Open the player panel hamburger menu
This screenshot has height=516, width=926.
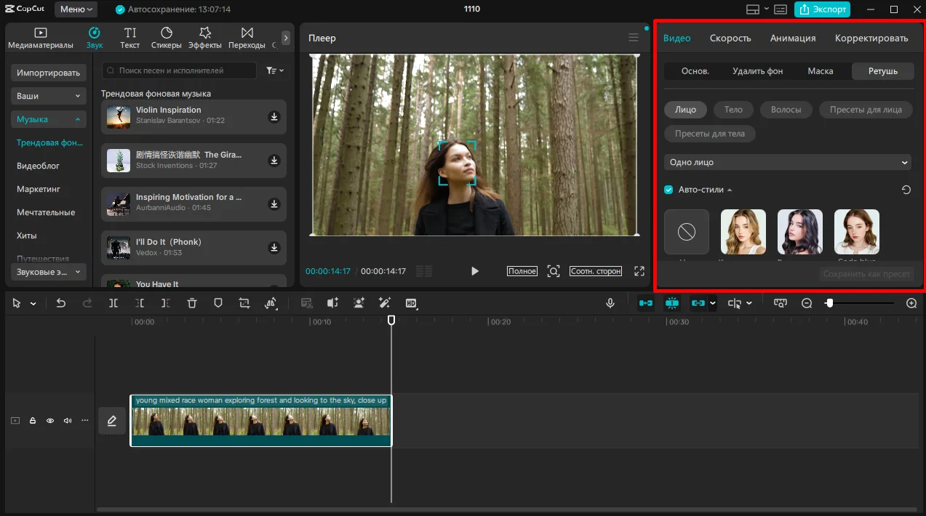(x=634, y=38)
